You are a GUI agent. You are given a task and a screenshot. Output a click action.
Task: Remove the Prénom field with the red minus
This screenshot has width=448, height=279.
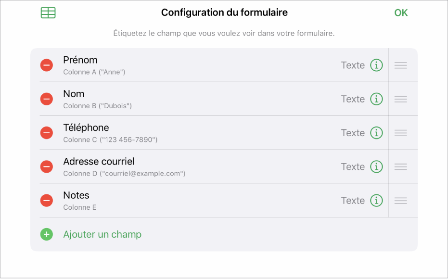(x=46, y=65)
